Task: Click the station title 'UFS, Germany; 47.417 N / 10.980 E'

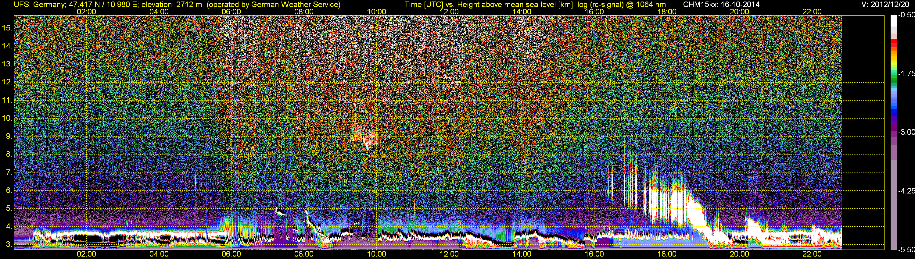Action: pyautogui.click(x=76, y=5)
